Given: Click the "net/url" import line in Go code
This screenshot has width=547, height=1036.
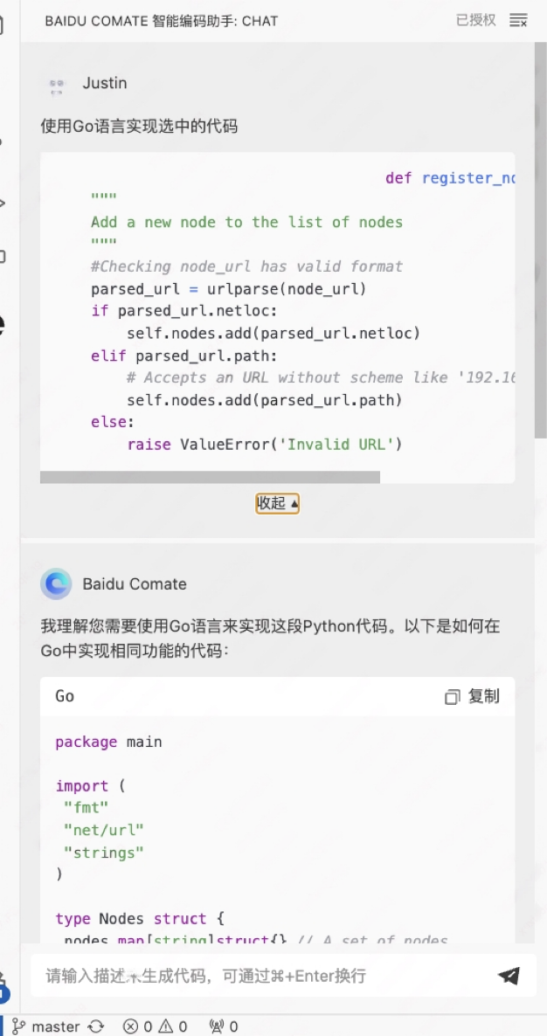Looking at the screenshot, I should click(x=103, y=830).
